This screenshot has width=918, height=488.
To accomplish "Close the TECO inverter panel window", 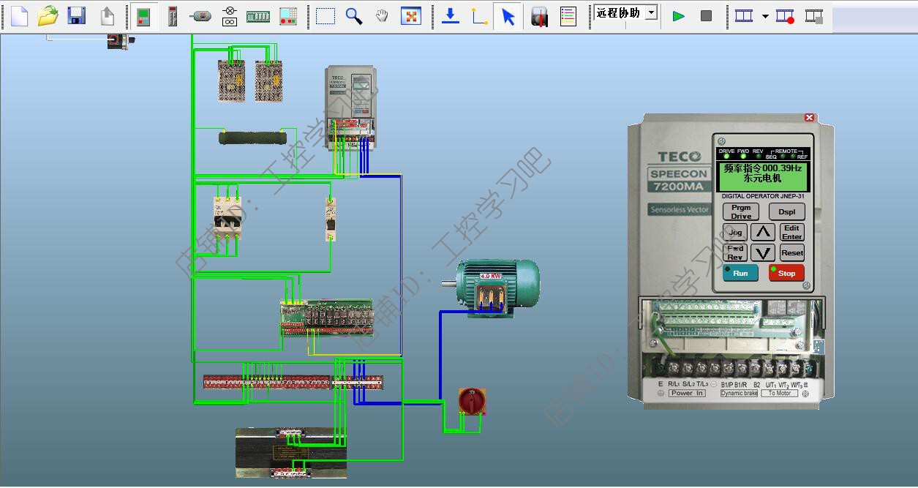I will [x=809, y=117].
